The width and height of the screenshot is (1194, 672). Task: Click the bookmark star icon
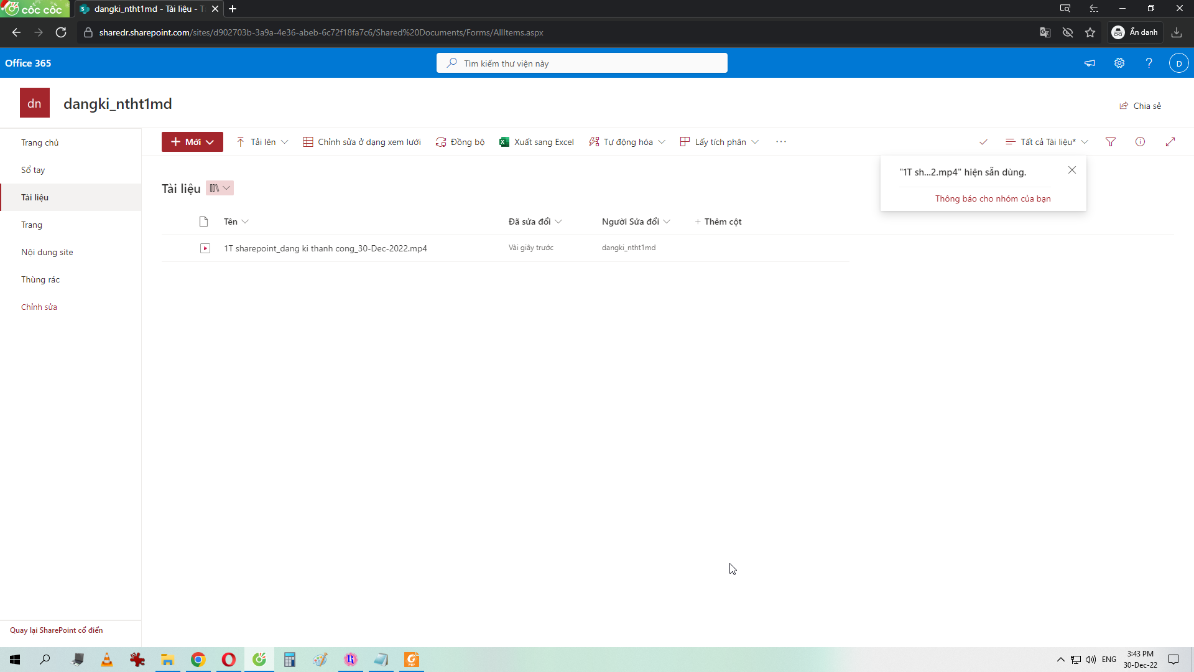(1090, 32)
